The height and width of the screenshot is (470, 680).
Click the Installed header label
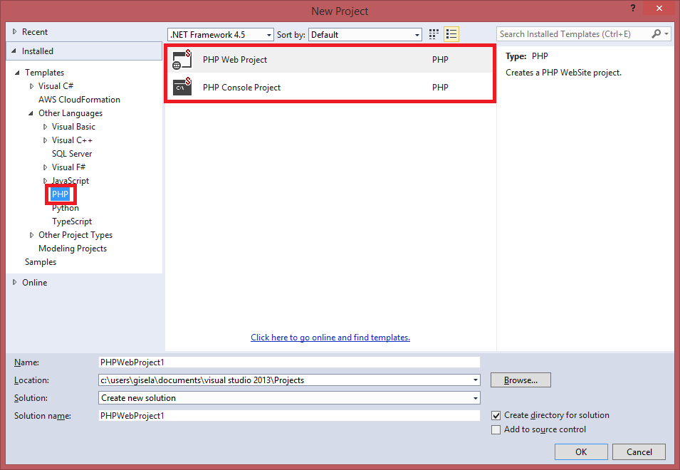38,51
